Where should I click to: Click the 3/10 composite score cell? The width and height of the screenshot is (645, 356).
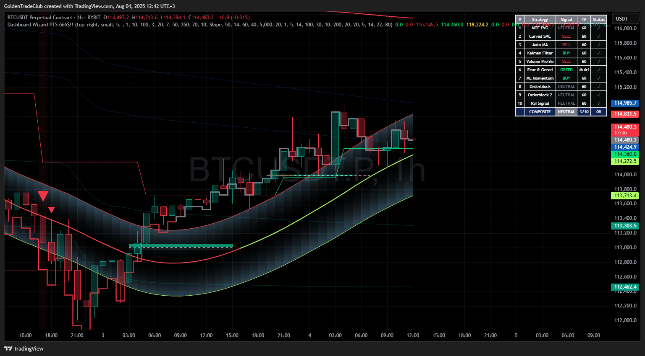584,112
